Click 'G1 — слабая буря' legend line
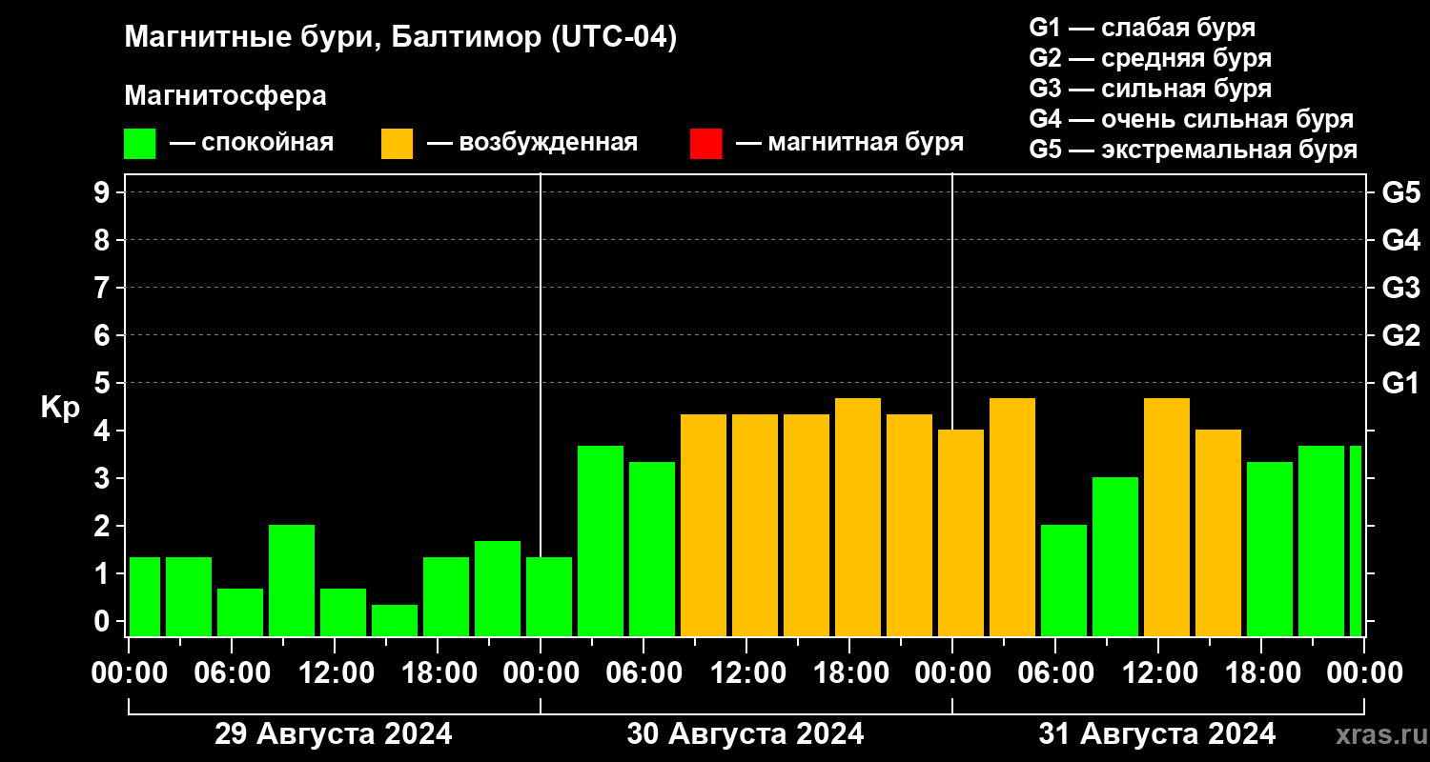The image size is (1430, 762). point(1142,28)
